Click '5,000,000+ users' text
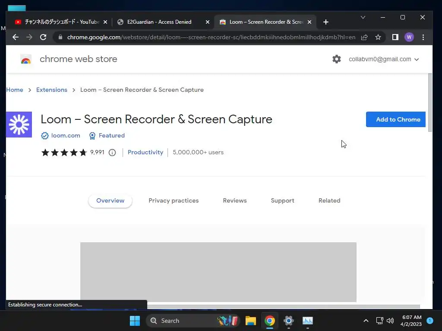Viewport: 442px width, 331px height. [198, 152]
